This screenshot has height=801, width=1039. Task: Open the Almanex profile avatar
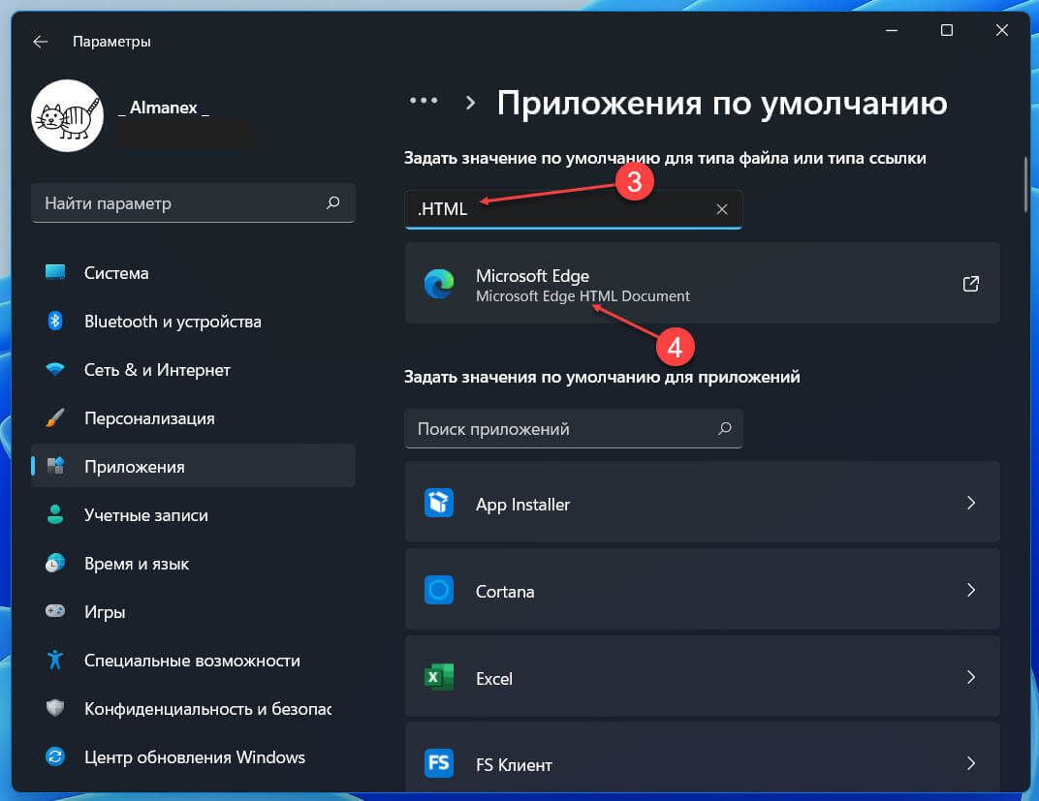click(67, 116)
